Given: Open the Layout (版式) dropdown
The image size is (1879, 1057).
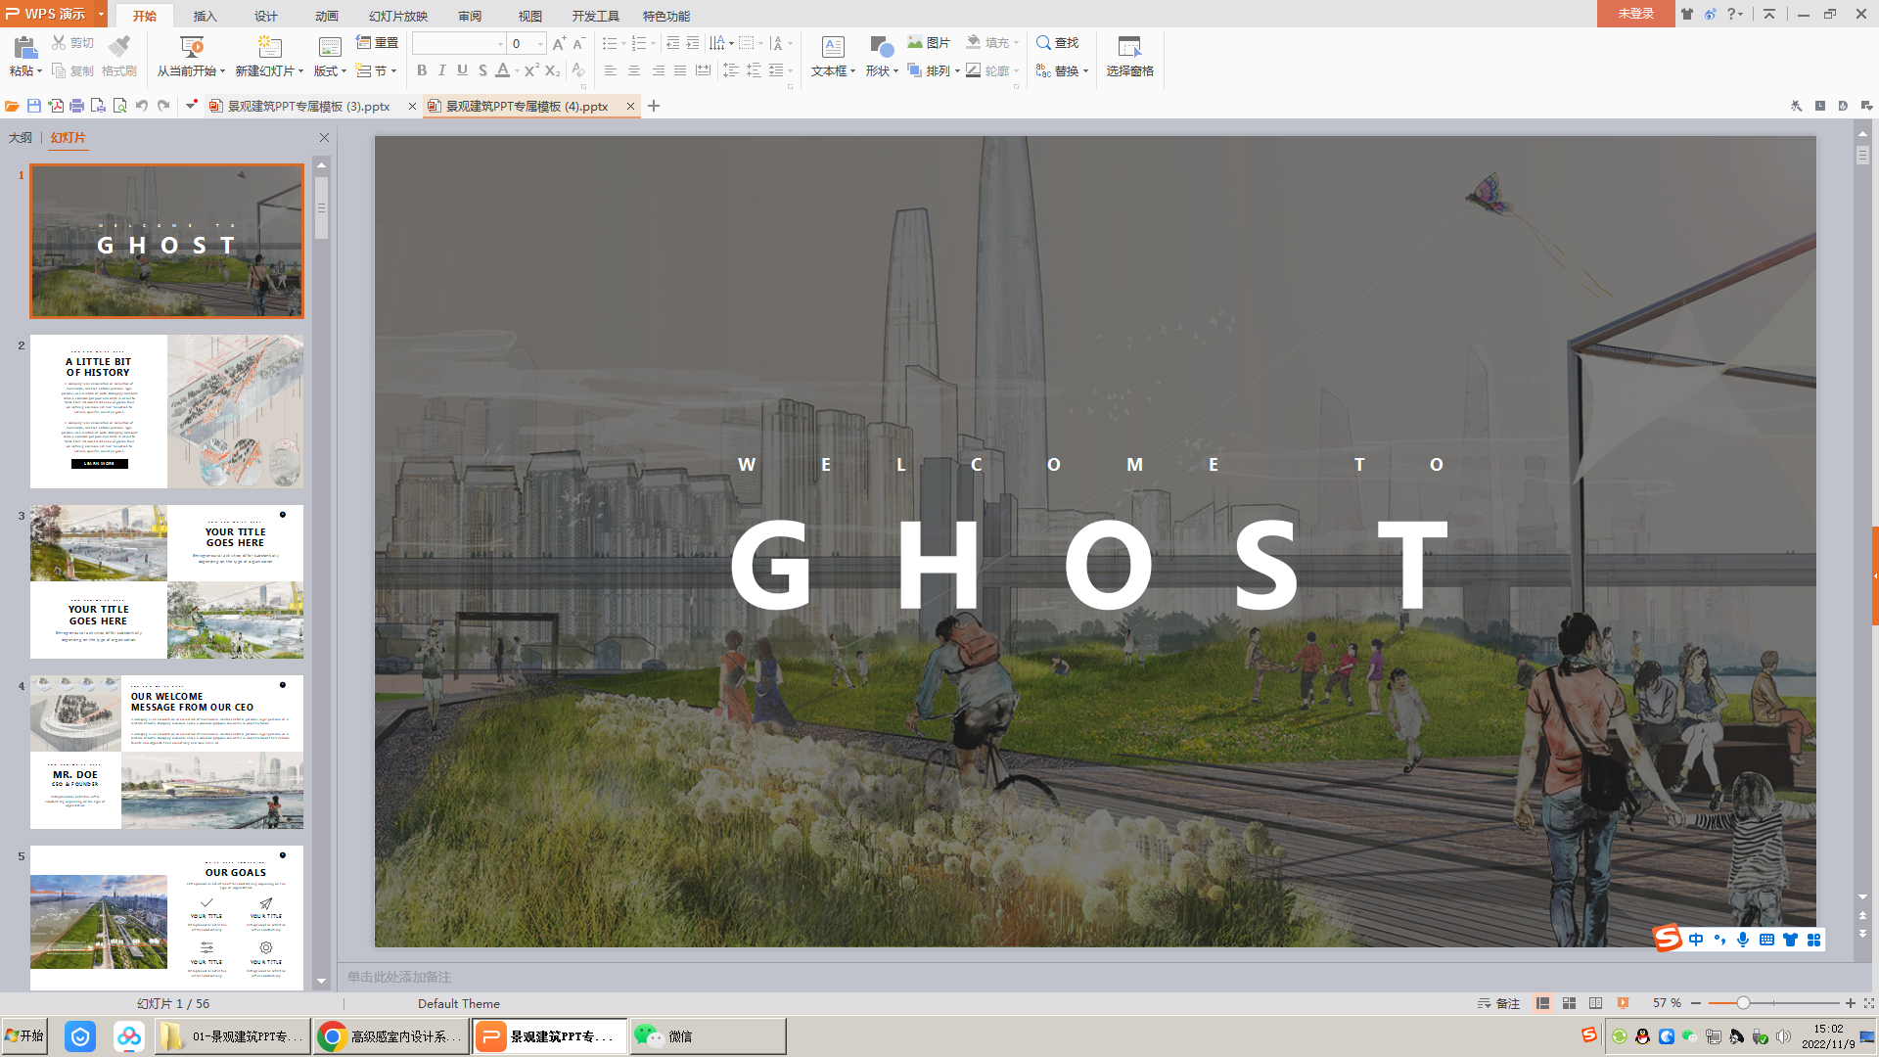Looking at the screenshot, I should pyautogui.click(x=330, y=70).
